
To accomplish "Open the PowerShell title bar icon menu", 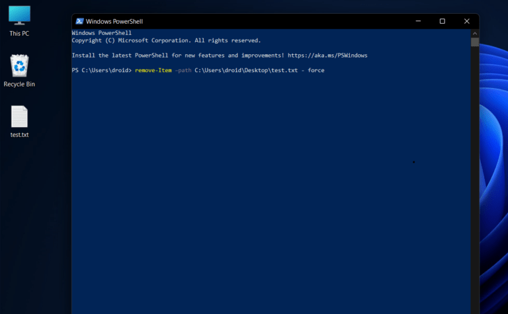I will [79, 21].
